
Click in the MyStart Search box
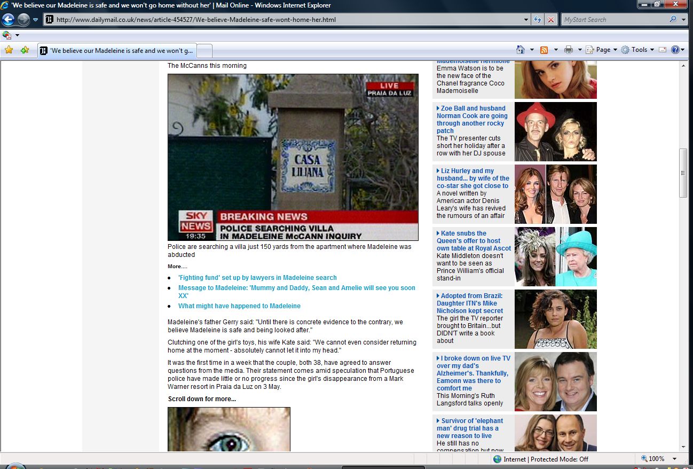click(613, 20)
